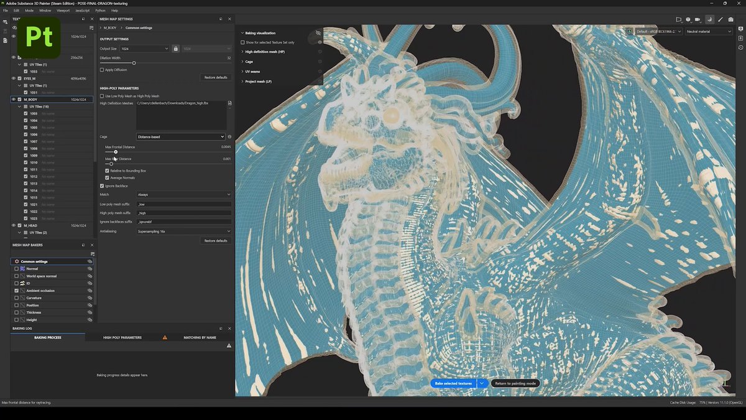This screenshot has height=420, width=746.
Task: Open the Output Size 1024 dropdown
Action: [x=145, y=49]
